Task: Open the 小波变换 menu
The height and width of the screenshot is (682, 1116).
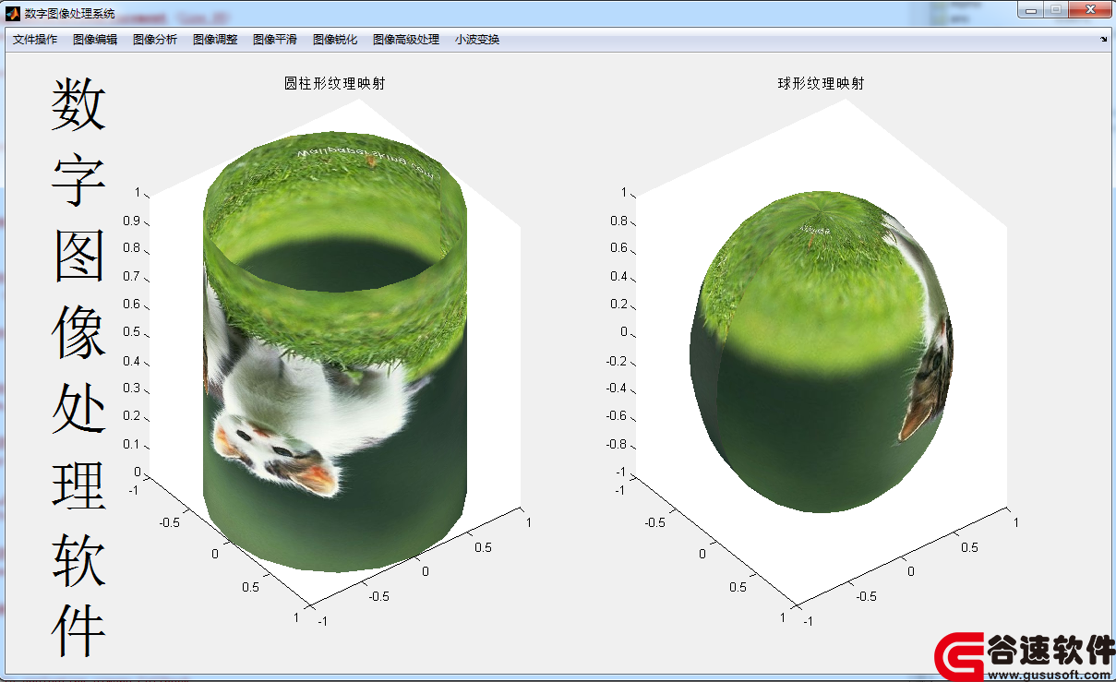Action: (477, 40)
